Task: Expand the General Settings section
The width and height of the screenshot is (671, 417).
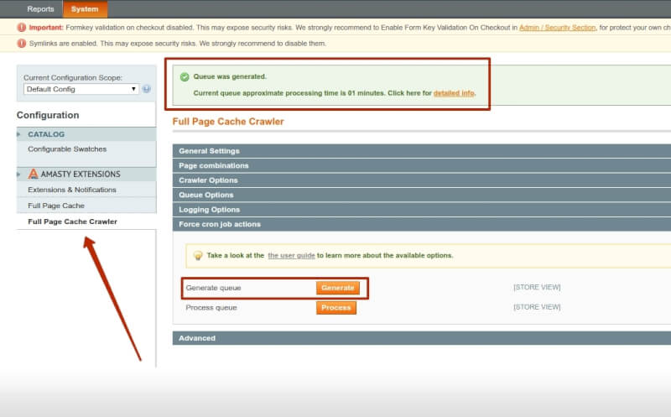Action: click(209, 151)
